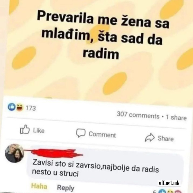Click the redacted commenter name
Screen dimensions: 193x193
click(x=54, y=153)
